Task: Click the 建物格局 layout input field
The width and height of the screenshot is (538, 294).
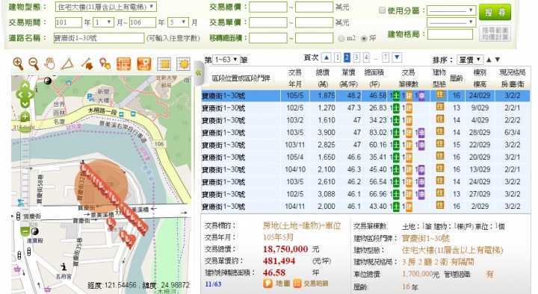Action: (450, 34)
